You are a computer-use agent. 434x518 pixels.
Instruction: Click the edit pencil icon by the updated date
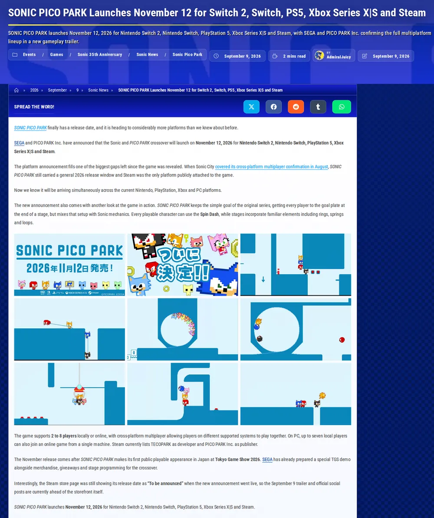click(365, 56)
